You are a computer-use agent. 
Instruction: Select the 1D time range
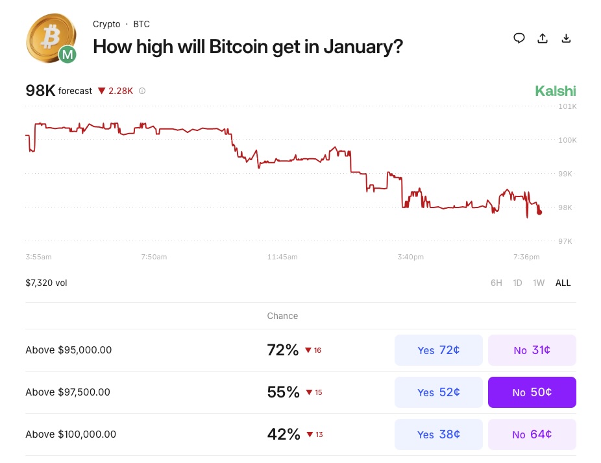[517, 283]
